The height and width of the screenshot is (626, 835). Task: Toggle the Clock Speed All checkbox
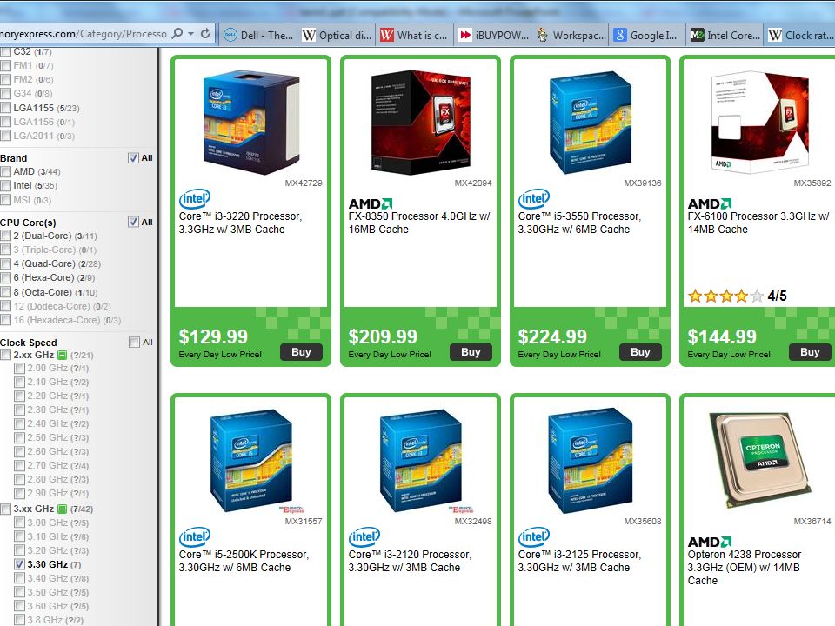[134, 343]
